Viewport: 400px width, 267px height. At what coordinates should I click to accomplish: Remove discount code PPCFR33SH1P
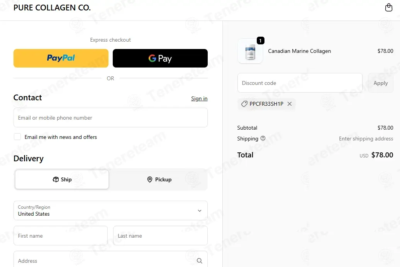tap(289, 104)
